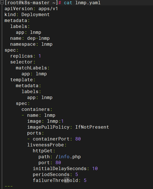The image size is (153, 189).
Task: Click the 'matchLabels' key
Action: tap(31, 68)
